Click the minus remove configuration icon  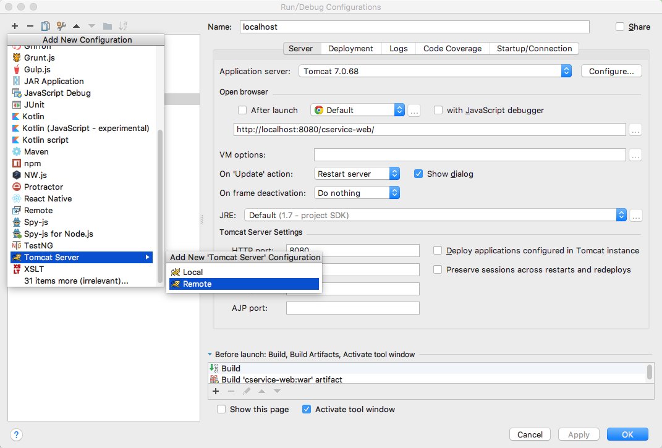click(x=30, y=26)
